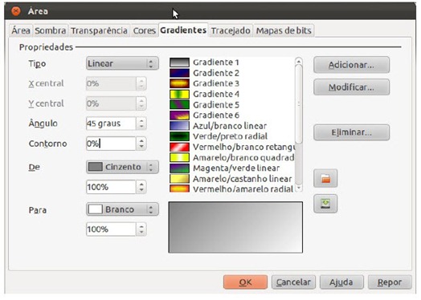Image resolution: width=421 pixels, height=300 pixels.
Task: Open the Tipo Linear dropdown
Action: (x=122, y=63)
